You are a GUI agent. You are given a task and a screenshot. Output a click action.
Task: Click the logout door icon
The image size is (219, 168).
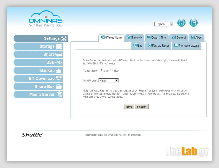coord(193,23)
